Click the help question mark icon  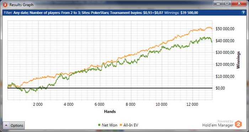(x=243, y=13)
